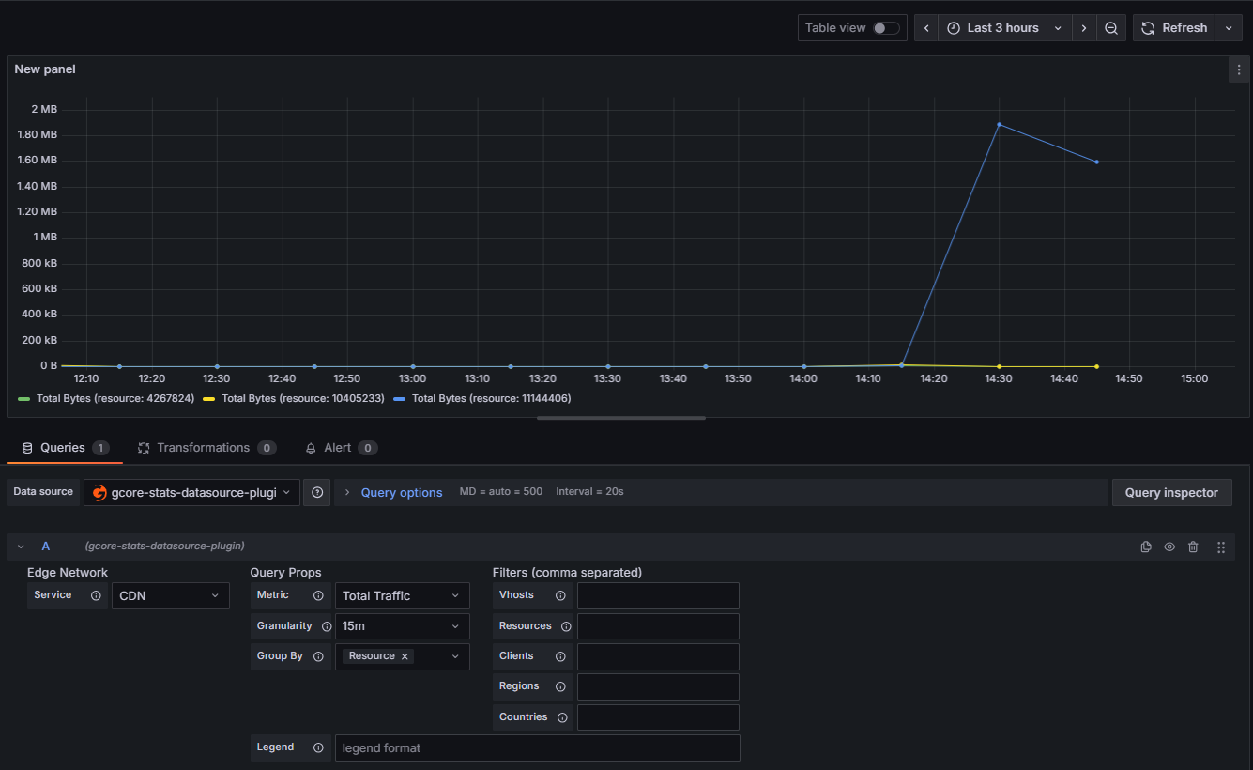Remove the Resource tag from Group By
This screenshot has width=1253, height=770.
[x=405, y=655]
